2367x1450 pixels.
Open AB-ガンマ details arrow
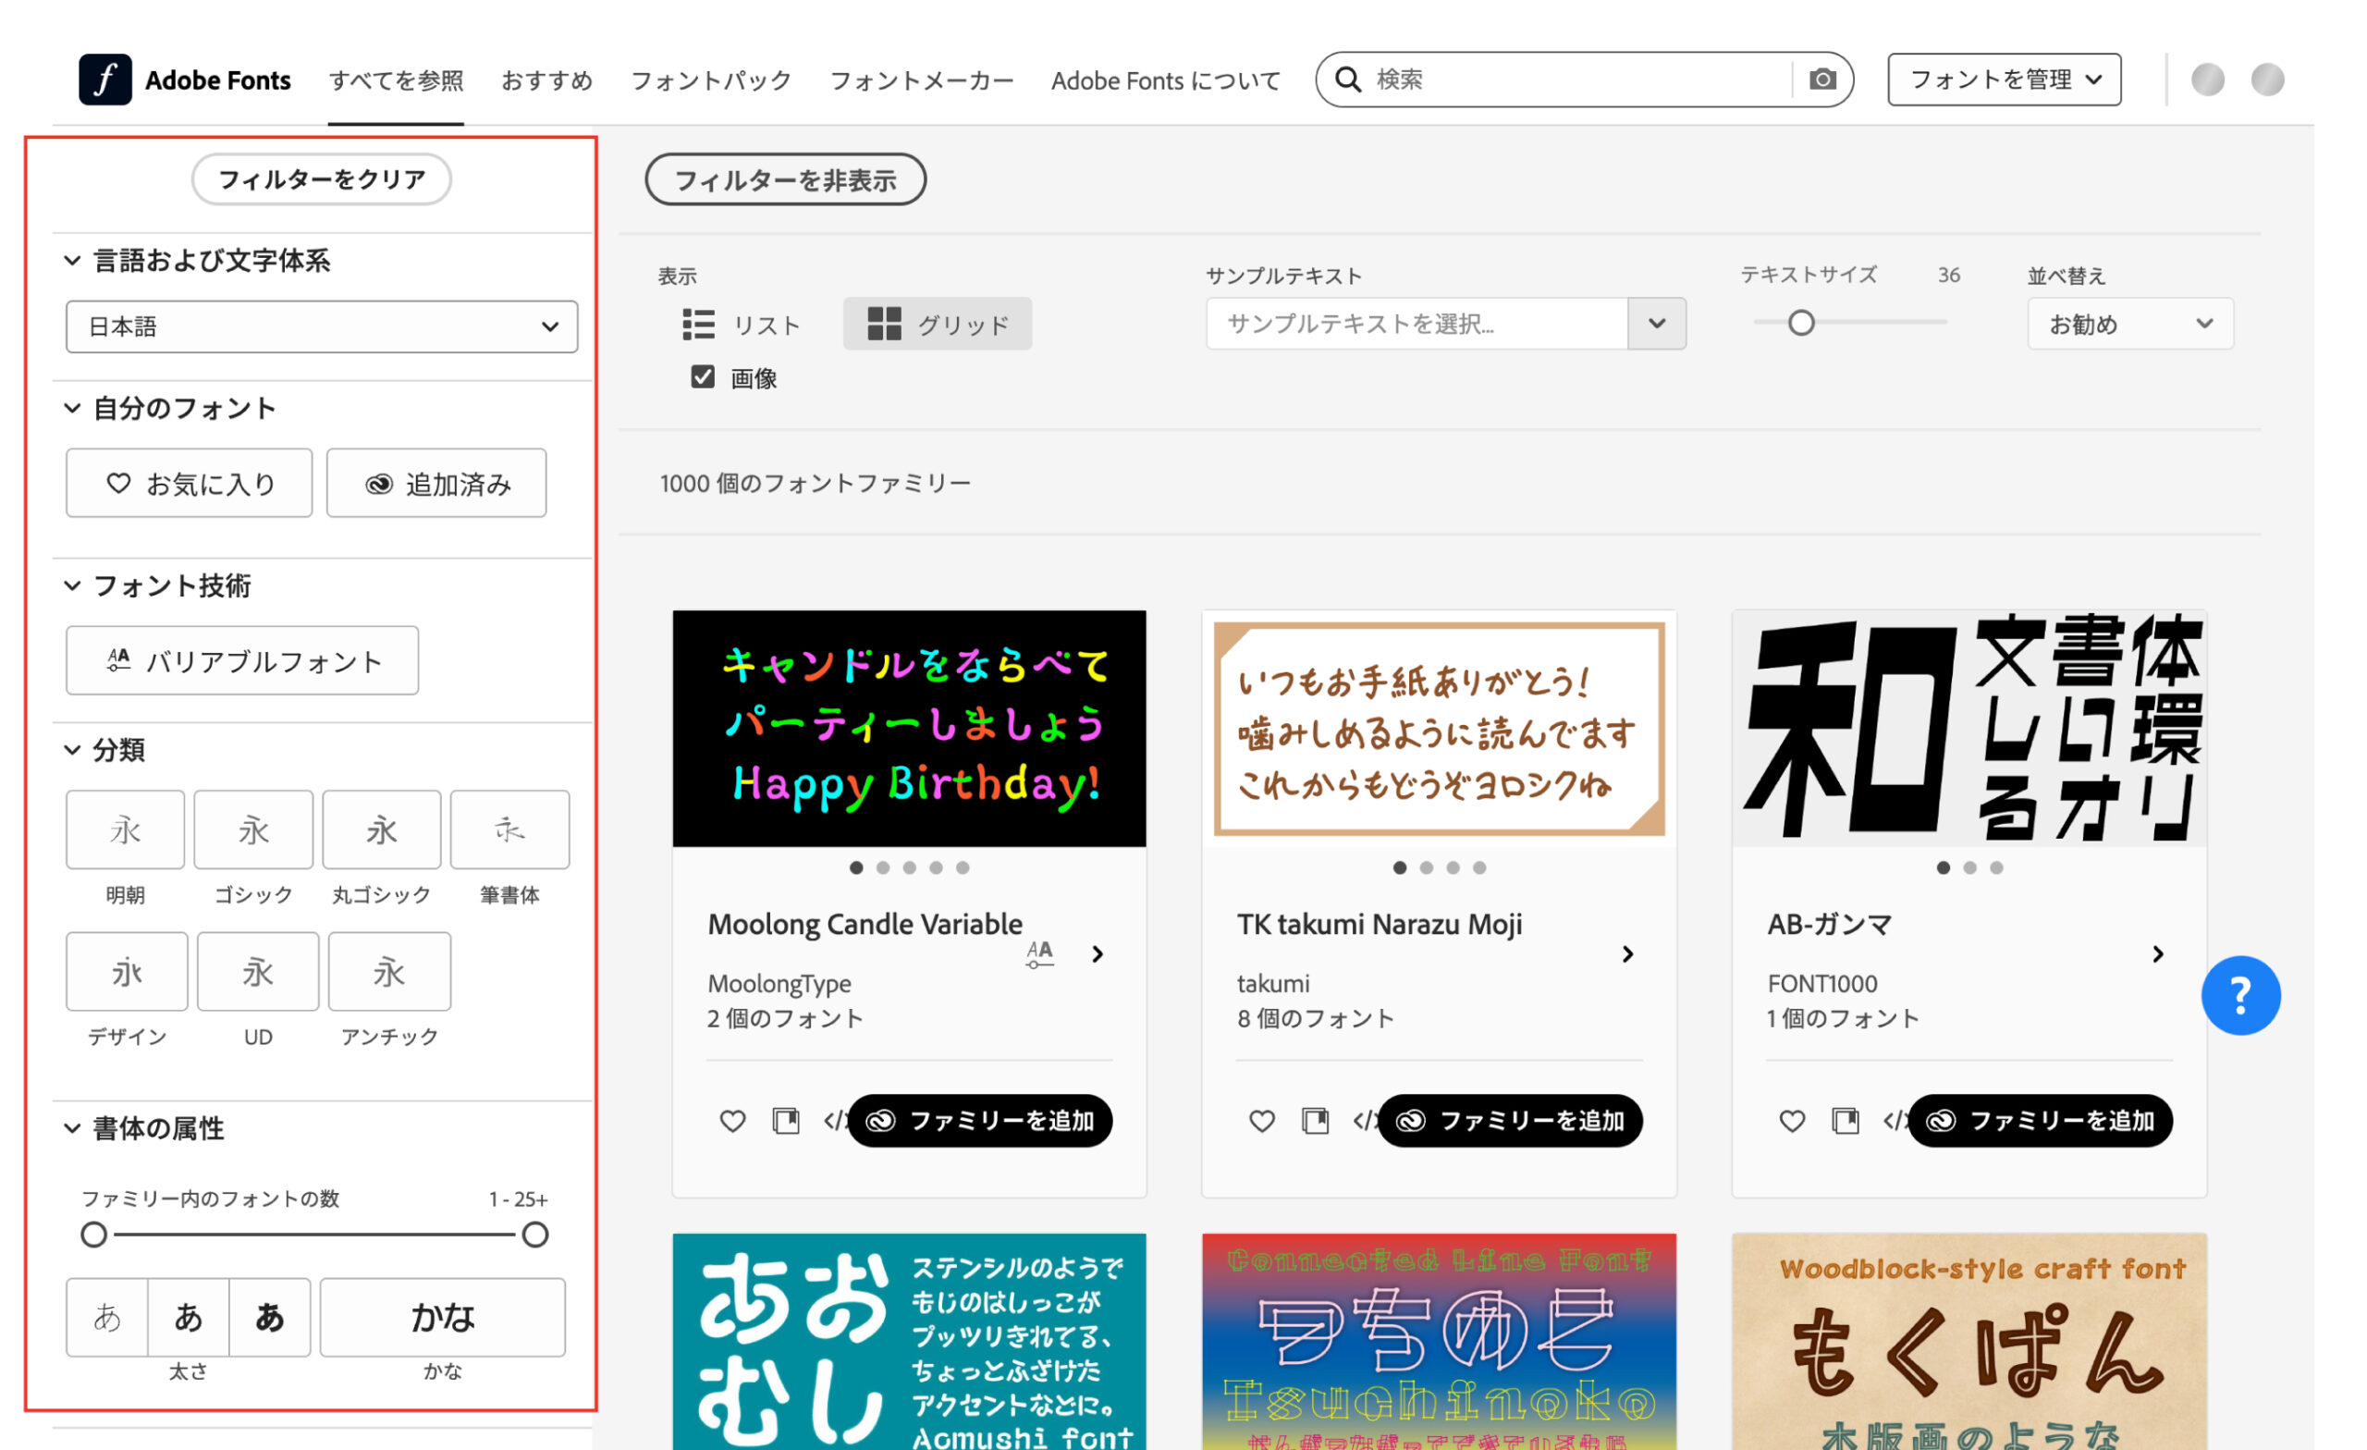tap(2158, 954)
